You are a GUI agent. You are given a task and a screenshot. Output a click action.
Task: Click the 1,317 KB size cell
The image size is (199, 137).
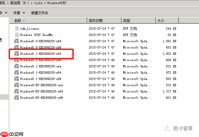pos(170,91)
